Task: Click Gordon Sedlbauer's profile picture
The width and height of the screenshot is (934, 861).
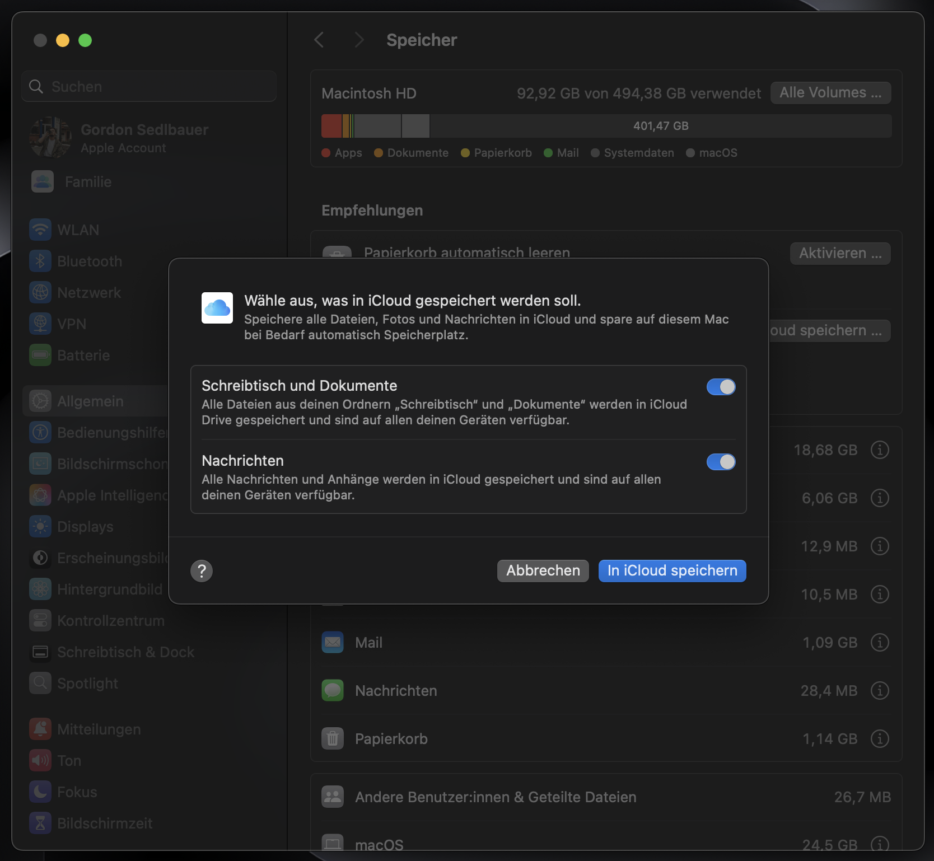Action: 50,138
